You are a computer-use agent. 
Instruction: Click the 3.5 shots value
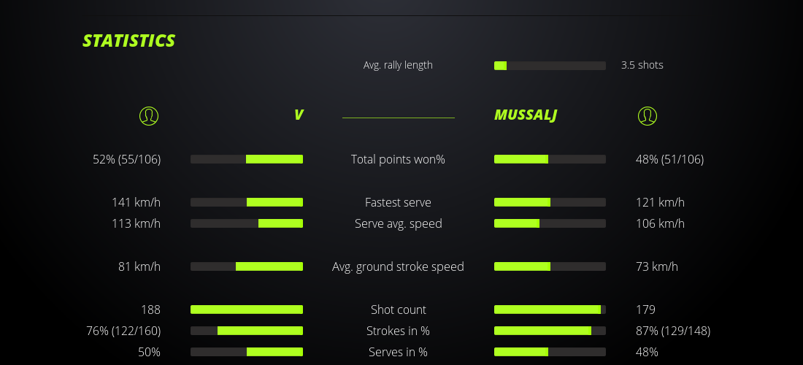coord(642,65)
